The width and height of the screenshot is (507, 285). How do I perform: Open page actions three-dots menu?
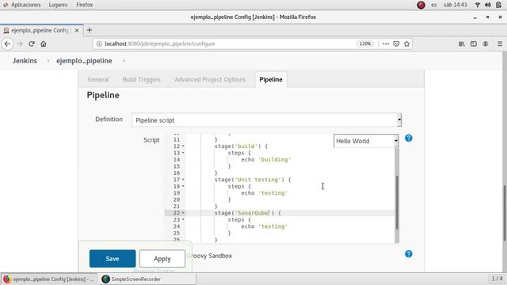(x=386, y=44)
